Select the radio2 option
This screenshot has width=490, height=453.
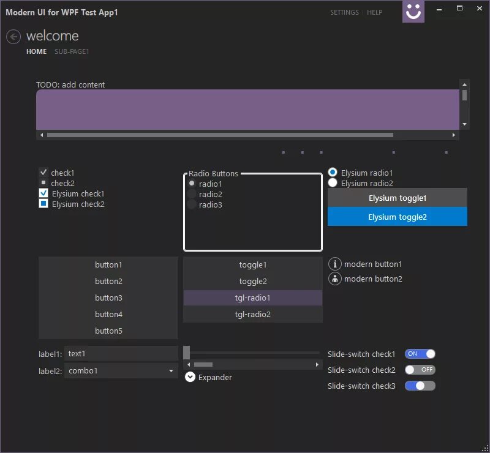click(192, 194)
